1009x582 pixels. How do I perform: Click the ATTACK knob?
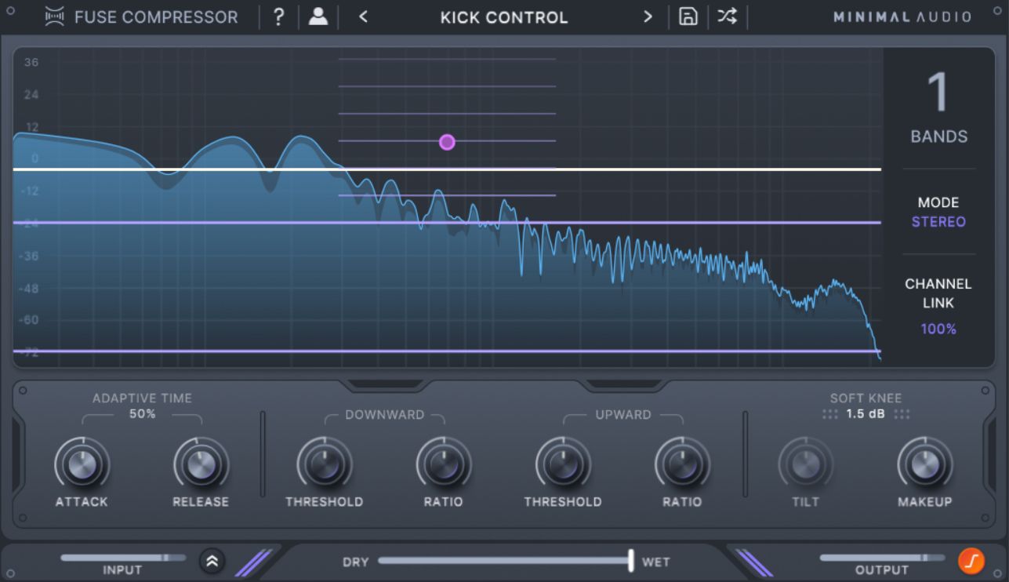pyautogui.click(x=82, y=465)
